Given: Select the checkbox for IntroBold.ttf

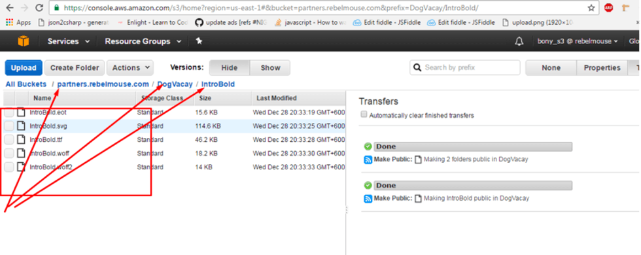Looking at the screenshot, I should [9, 140].
